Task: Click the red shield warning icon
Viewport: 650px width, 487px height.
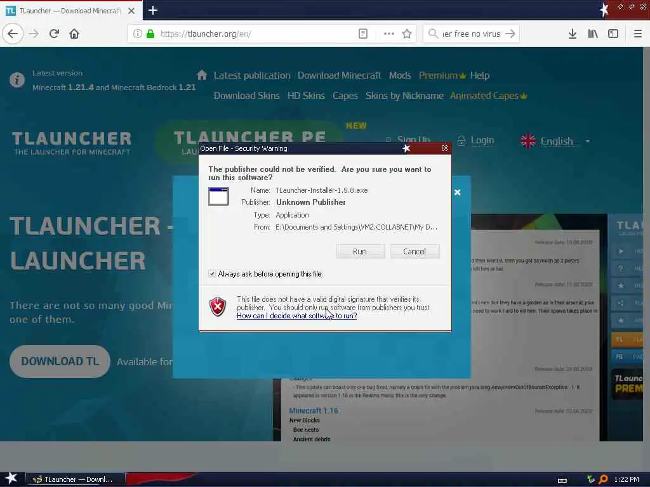Action: [x=218, y=306]
